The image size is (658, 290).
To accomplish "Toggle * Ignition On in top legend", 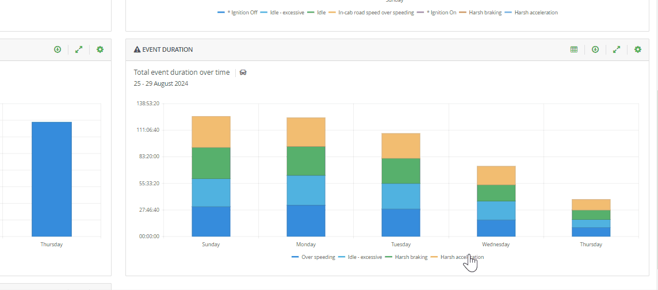I will point(437,13).
